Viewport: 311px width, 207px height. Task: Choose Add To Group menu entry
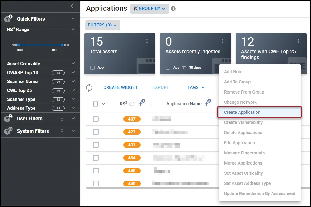click(260, 82)
